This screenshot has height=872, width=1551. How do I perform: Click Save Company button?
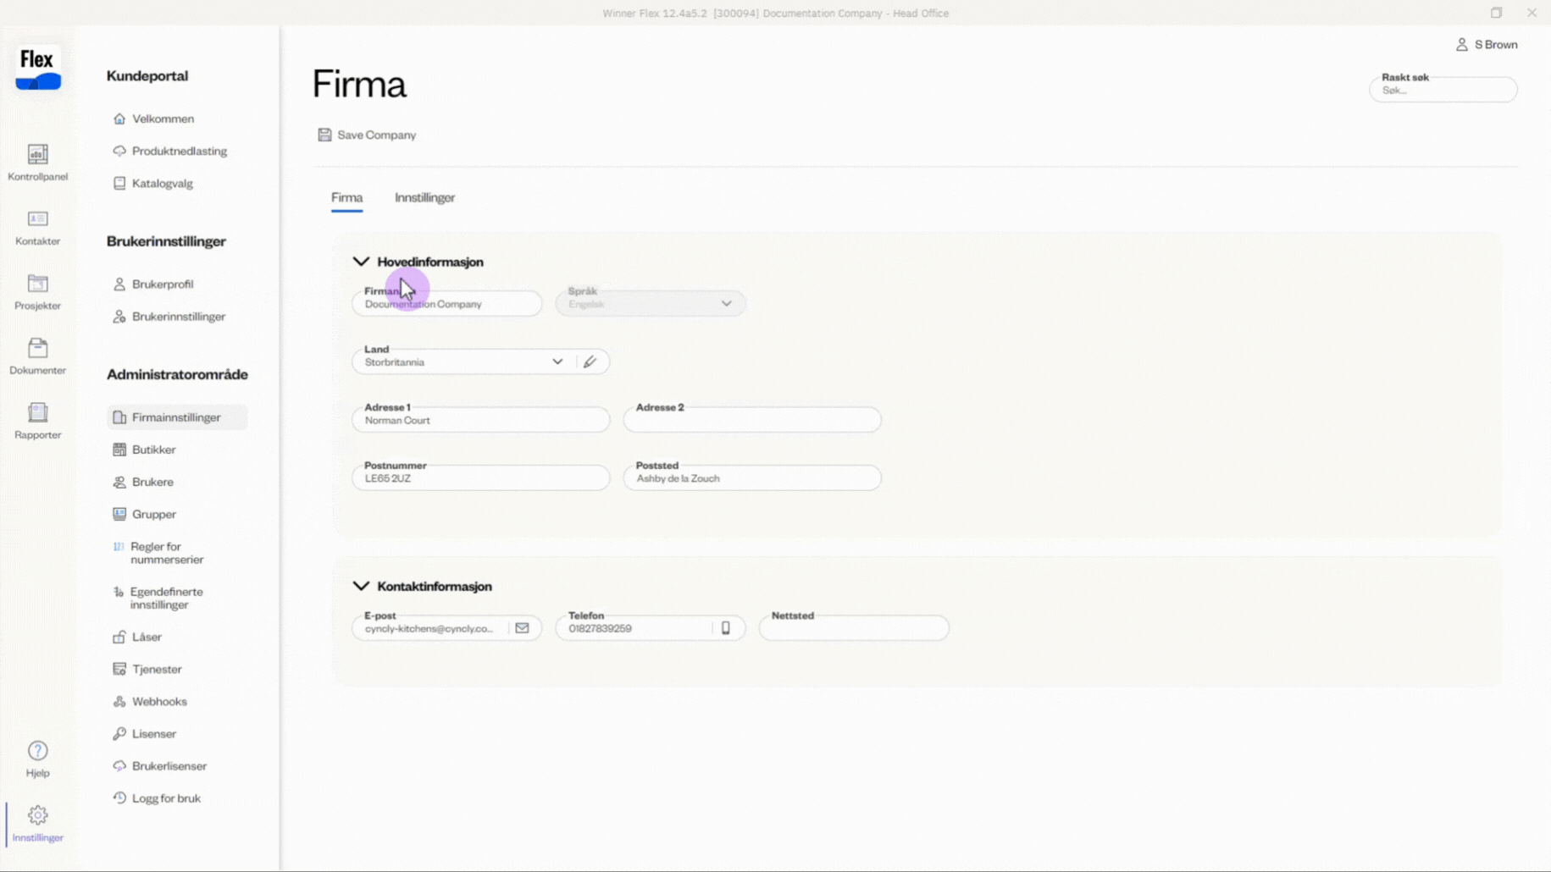point(367,135)
